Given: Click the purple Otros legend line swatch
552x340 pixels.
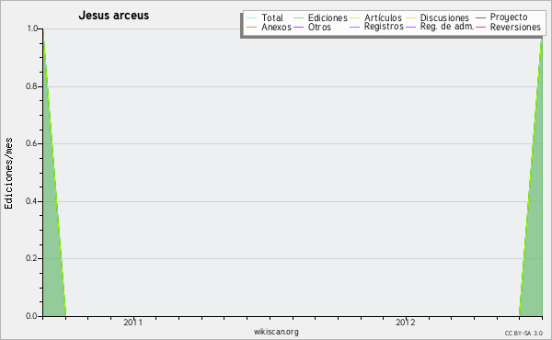Looking at the screenshot, I should coord(298,28).
